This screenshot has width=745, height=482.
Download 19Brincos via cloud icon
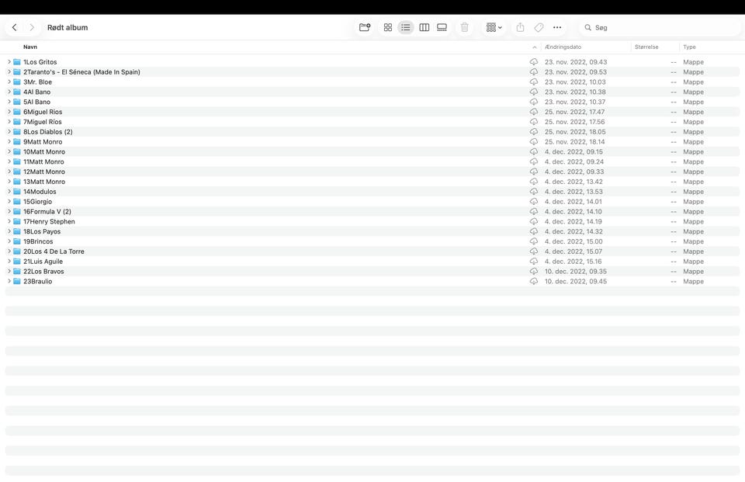coord(534,241)
